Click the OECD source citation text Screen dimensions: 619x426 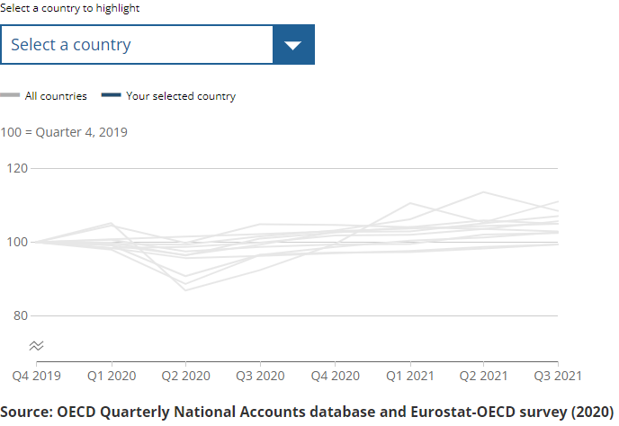click(x=307, y=412)
